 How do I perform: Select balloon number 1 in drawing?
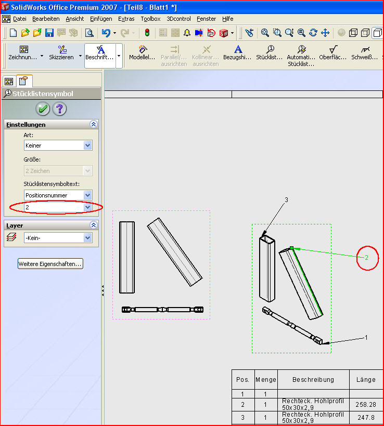(x=366, y=338)
